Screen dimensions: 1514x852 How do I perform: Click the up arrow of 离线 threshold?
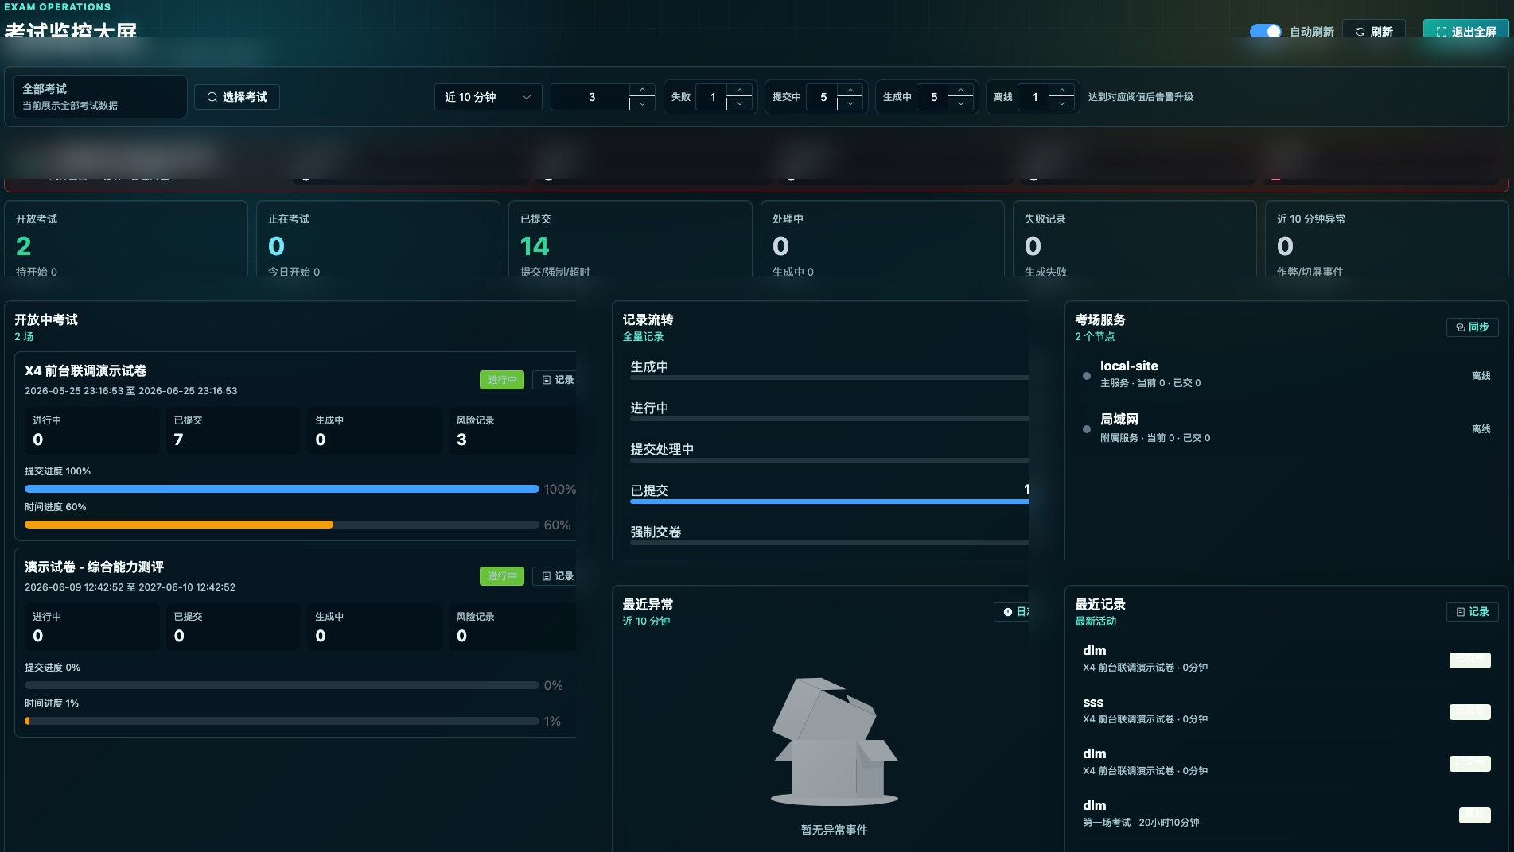coord(1062,90)
